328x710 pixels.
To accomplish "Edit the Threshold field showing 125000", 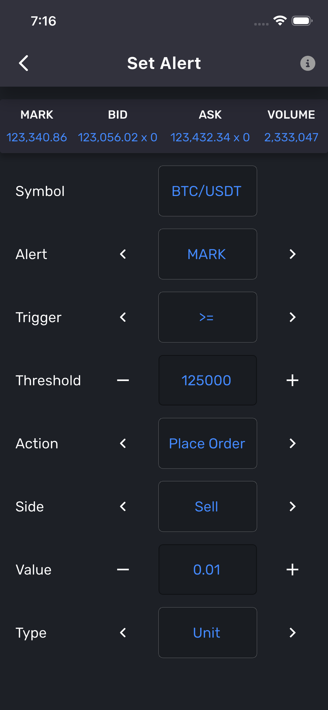I will point(207,380).
